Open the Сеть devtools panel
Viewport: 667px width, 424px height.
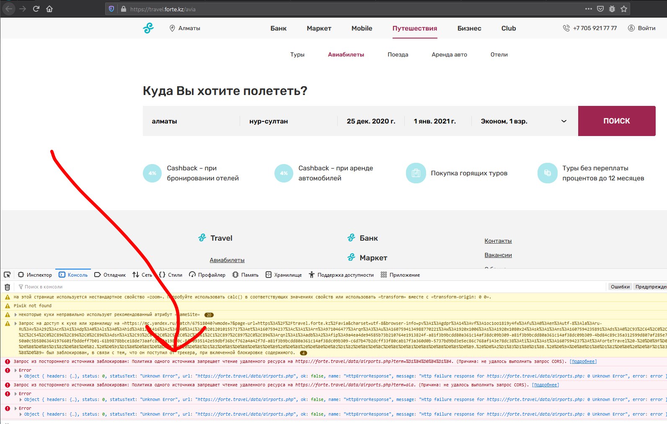point(142,275)
